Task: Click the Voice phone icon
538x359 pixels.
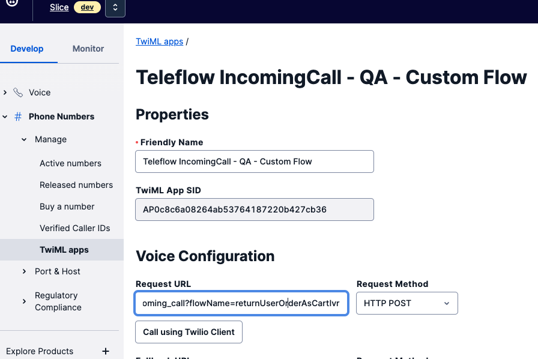Action: point(18,92)
